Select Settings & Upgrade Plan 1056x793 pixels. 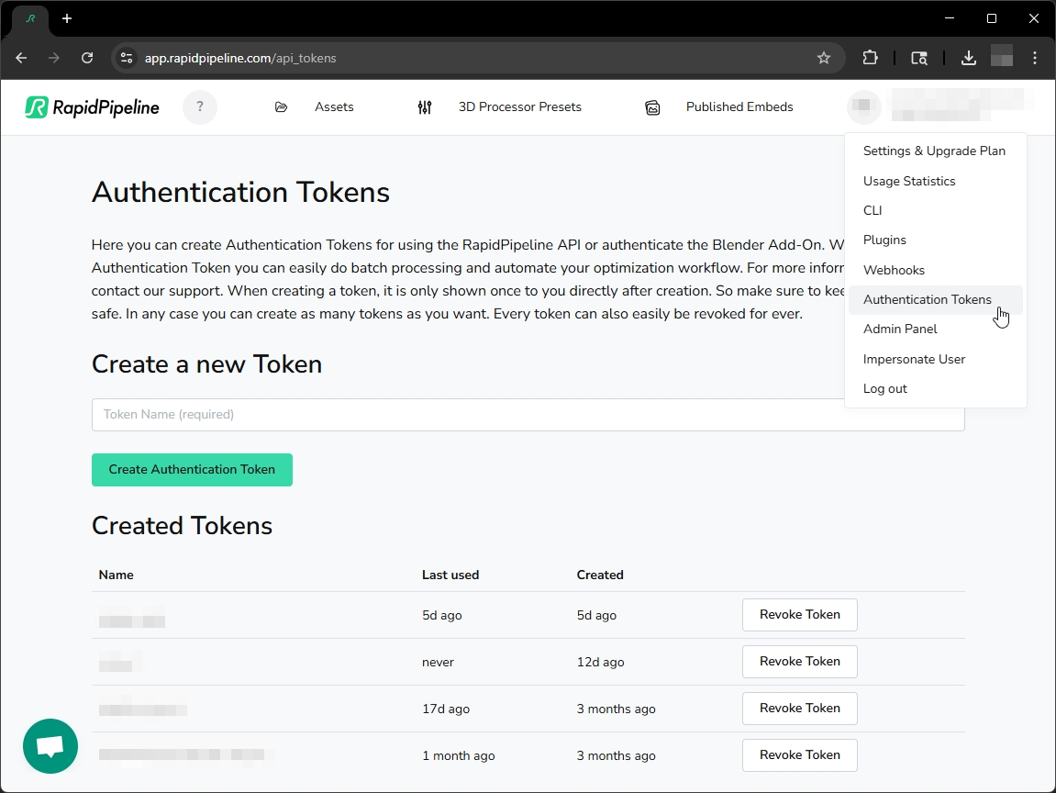click(934, 151)
